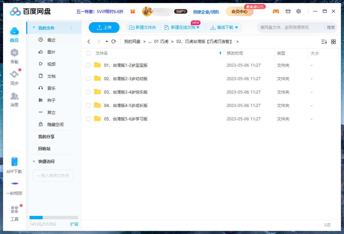This screenshot has height=234, width=344.
Task: Focus the 搜网盘文件 search field
Action: tap(290, 27)
